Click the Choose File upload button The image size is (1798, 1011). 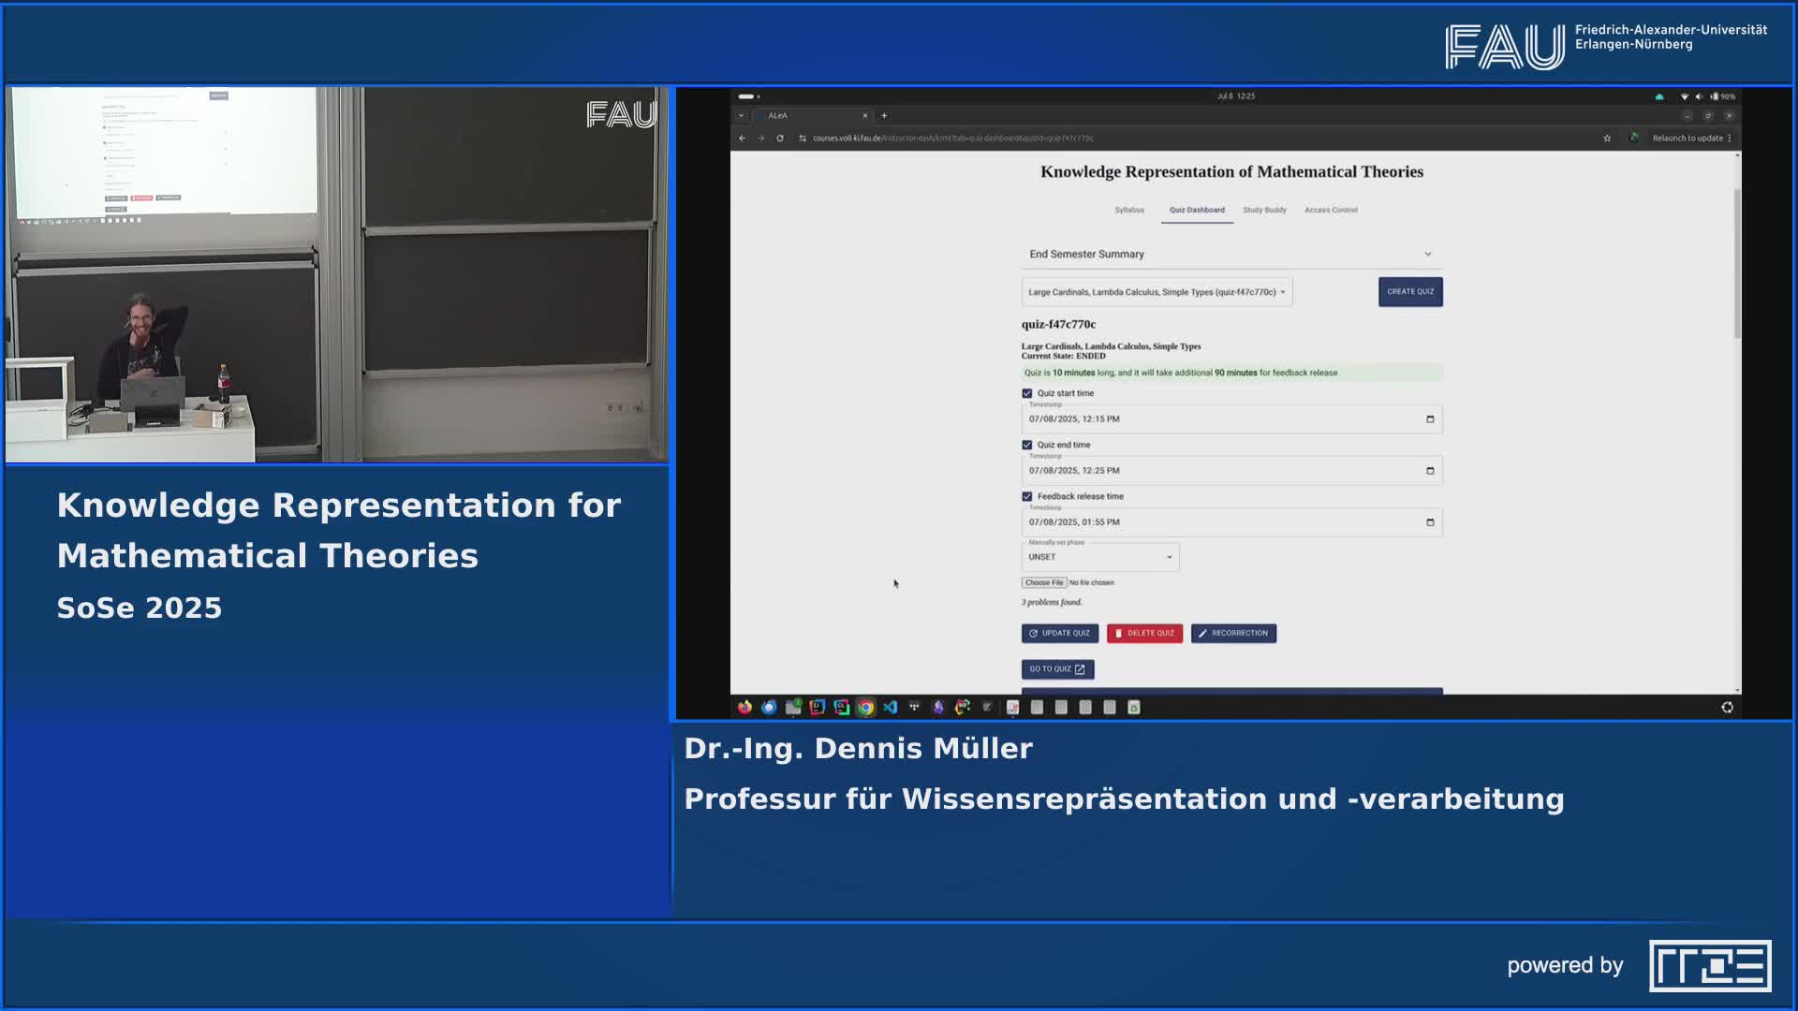coord(1043,583)
